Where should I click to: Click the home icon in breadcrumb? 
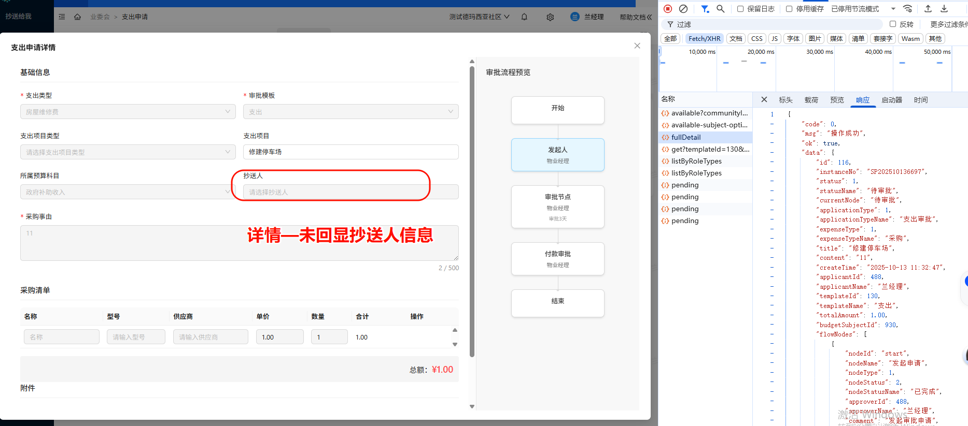(77, 17)
